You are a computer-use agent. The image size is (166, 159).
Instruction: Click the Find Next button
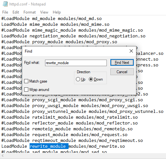[x=122, y=63]
